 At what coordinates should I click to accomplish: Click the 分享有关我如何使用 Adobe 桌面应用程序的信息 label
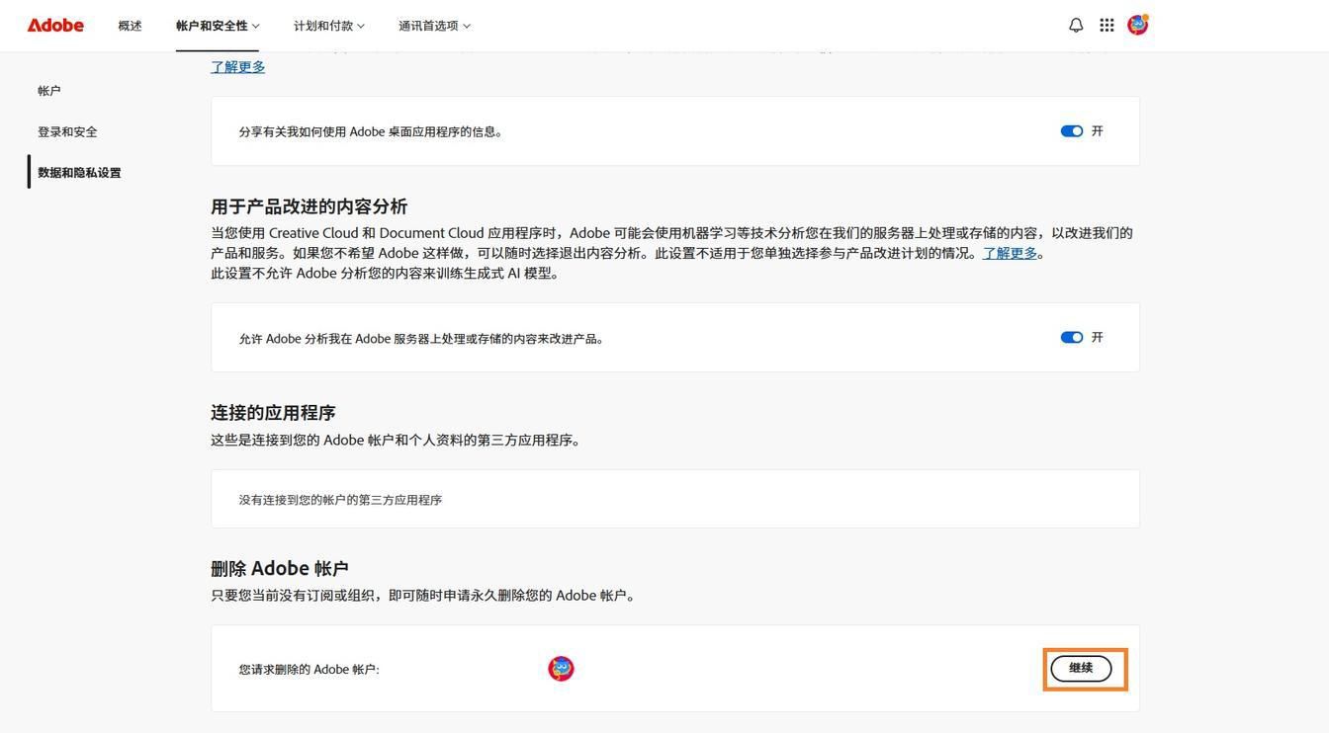pyautogui.click(x=371, y=131)
